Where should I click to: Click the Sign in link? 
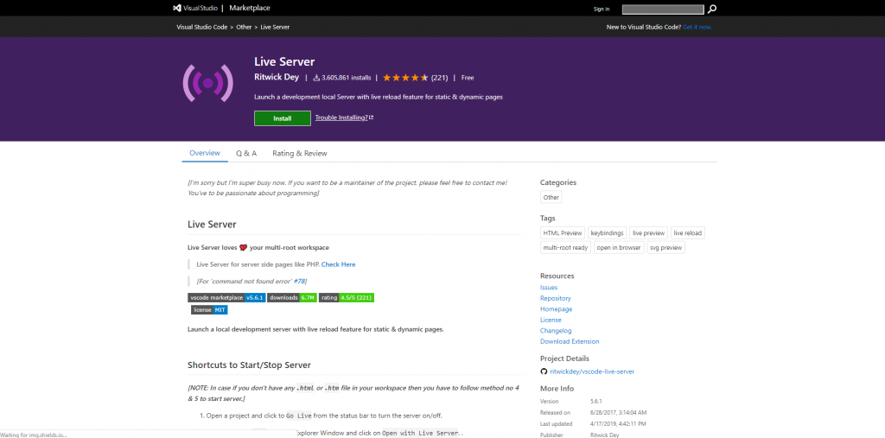[602, 9]
